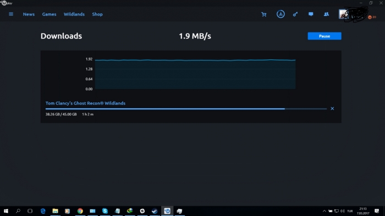This screenshot has width=385, height=216.
Task: Open the media player taskbar icon
Action: click(67, 211)
